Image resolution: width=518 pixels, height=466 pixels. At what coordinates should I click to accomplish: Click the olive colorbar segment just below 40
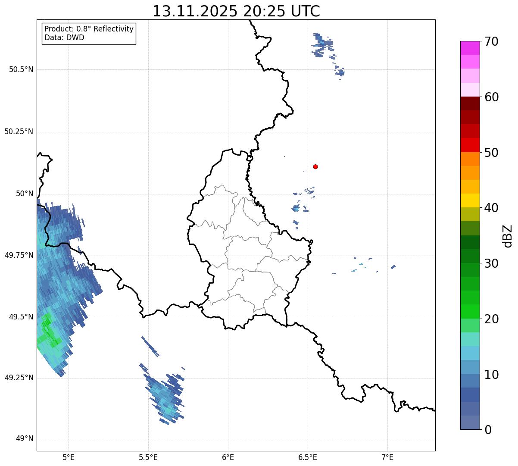pyautogui.click(x=471, y=215)
